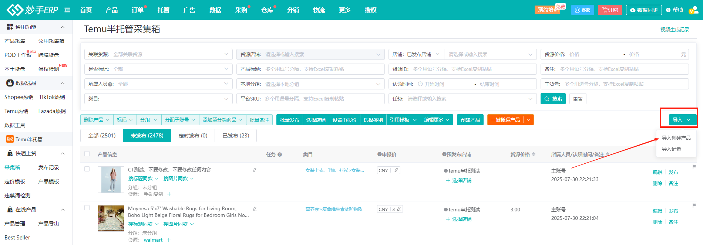703x245 pixels.
Task: Expand the 一键搬运产品 dropdown arrow
Action: tap(529, 120)
